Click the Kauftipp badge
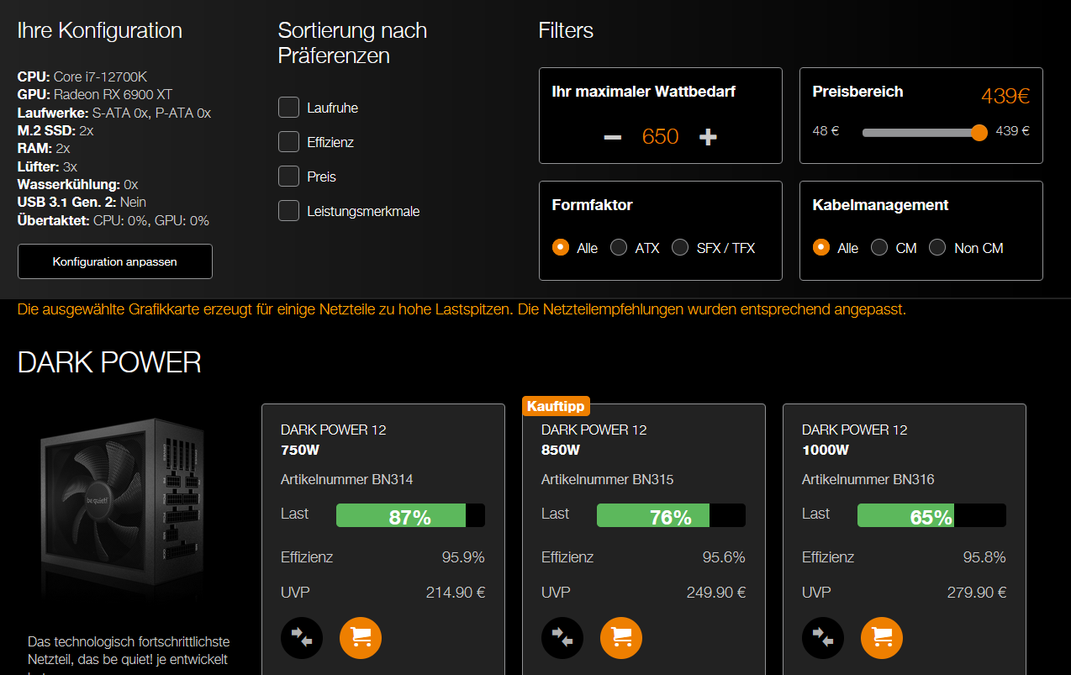Screen dimensions: 1071x675 coord(557,406)
